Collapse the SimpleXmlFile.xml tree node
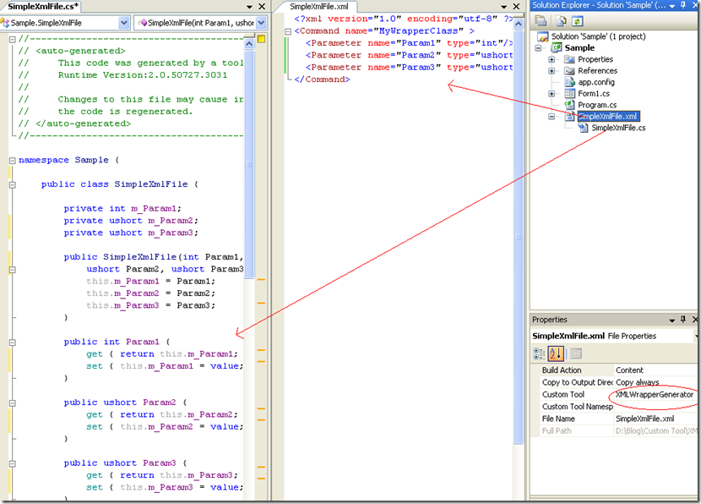701x504 pixels. pos(552,117)
